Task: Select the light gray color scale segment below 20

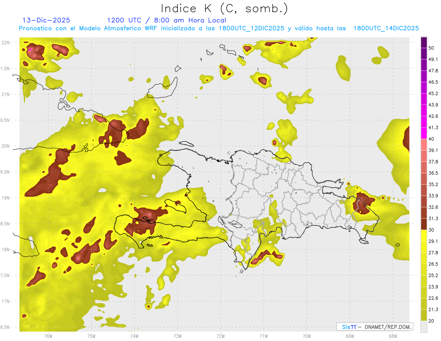Action: (x=424, y=326)
